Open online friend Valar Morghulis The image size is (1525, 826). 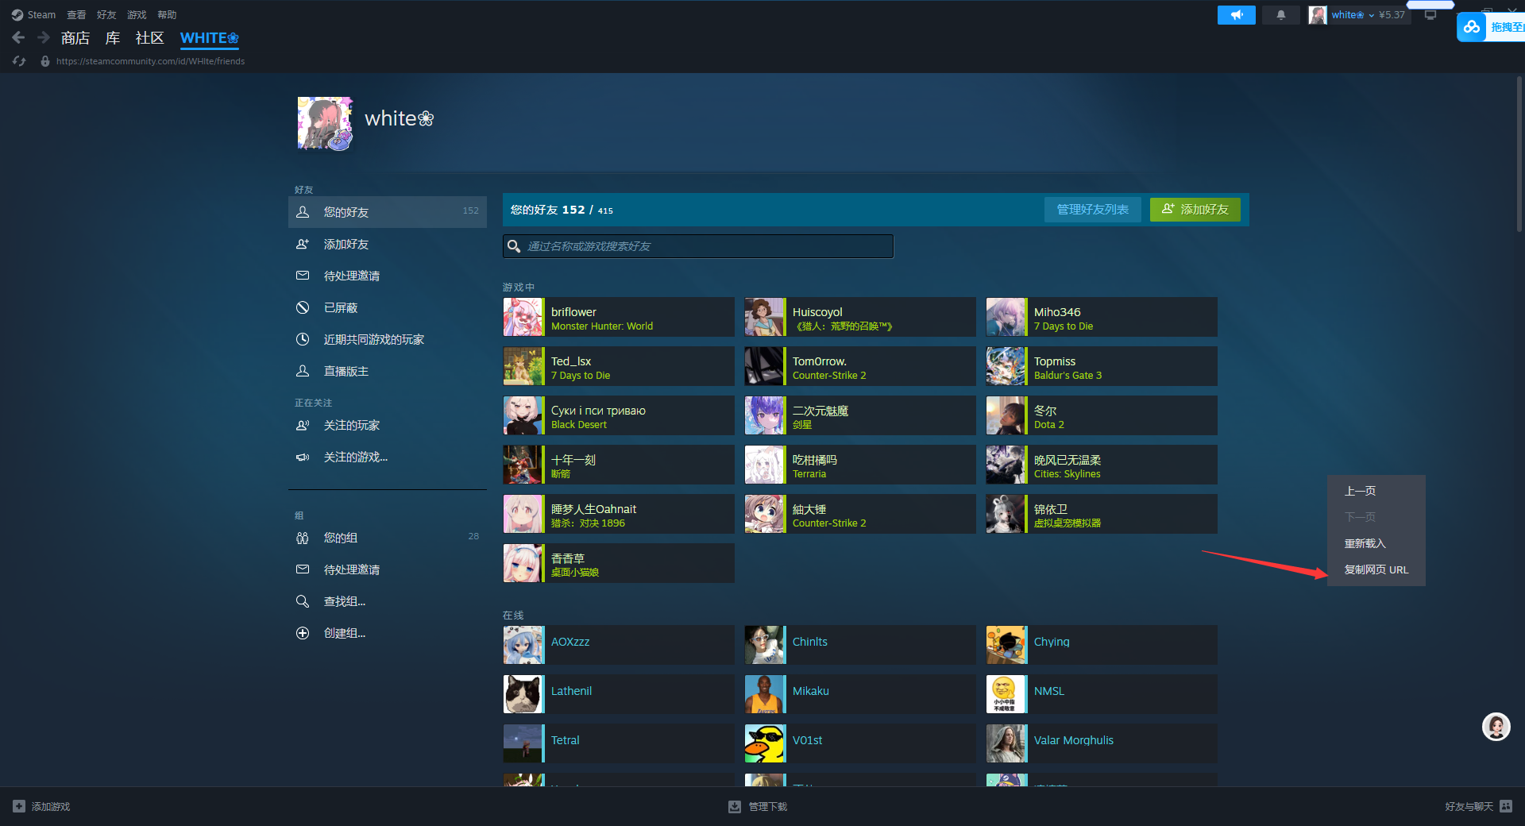tap(1102, 743)
